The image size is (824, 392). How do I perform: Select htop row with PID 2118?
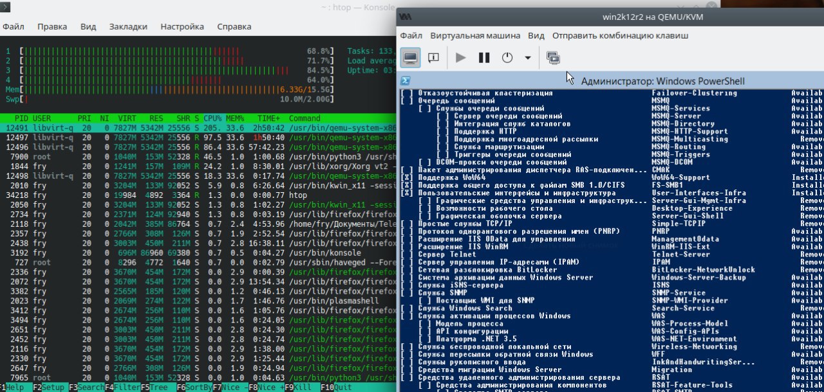click(198, 224)
